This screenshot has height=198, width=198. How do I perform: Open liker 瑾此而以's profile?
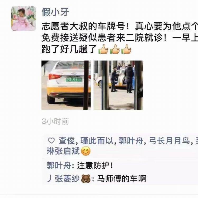pyautogui.click(x=97, y=140)
